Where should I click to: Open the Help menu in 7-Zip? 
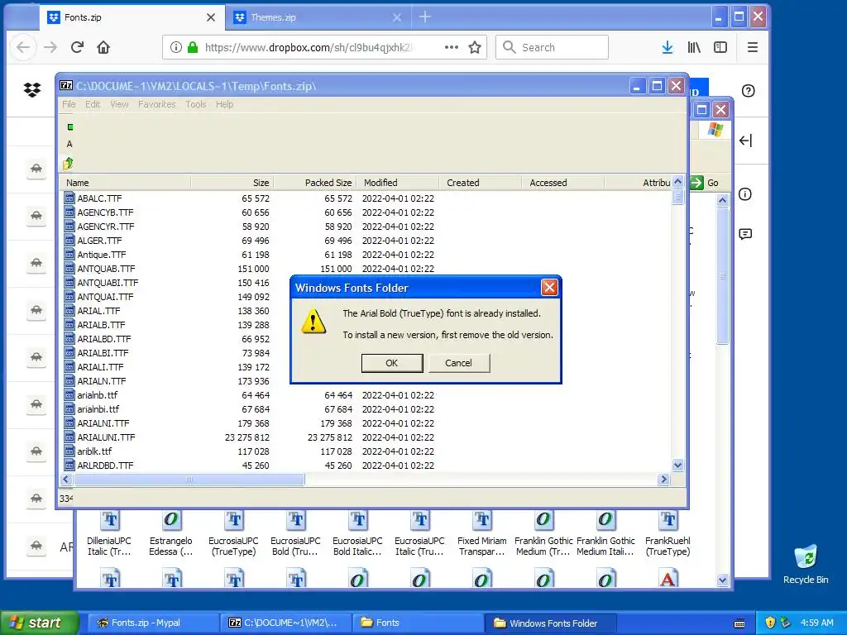(x=225, y=104)
